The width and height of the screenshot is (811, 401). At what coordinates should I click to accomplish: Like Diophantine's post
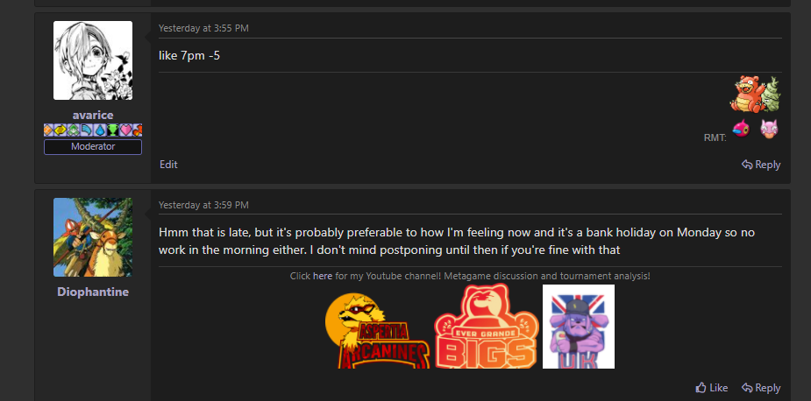(711, 388)
